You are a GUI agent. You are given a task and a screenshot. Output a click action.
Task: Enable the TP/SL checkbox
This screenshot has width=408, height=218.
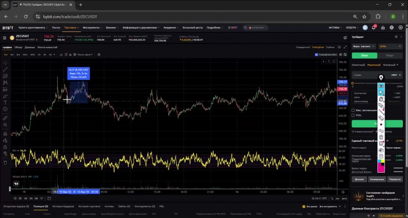pyautogui.click(x=354, y=115)
